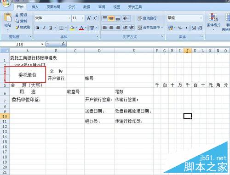Increase decimal places
The height and width of the screenshot is (175, 230).
[194, 28]
